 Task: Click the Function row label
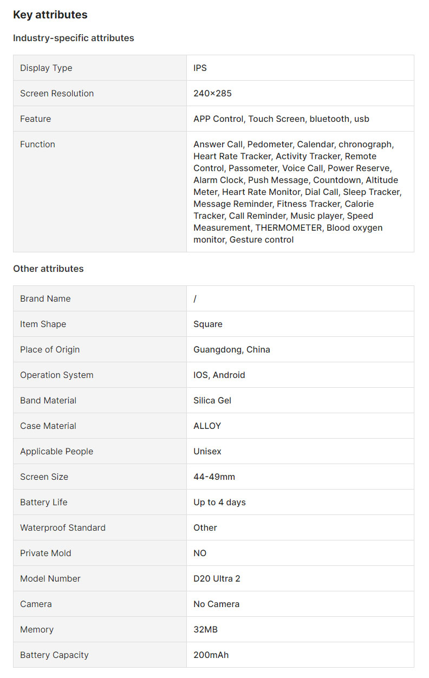(37, 145)
